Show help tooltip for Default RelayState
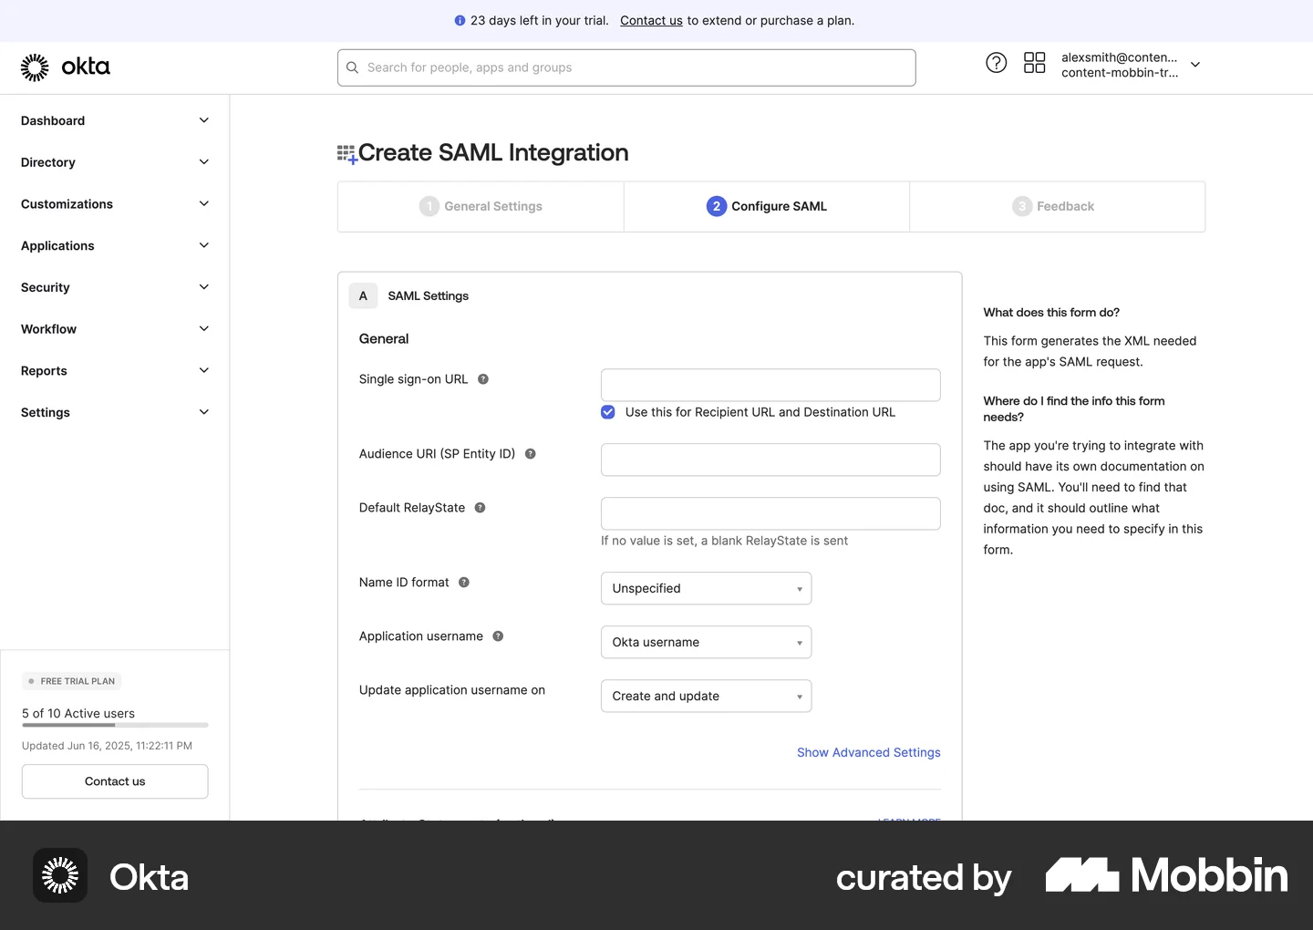 click(480, 508)
